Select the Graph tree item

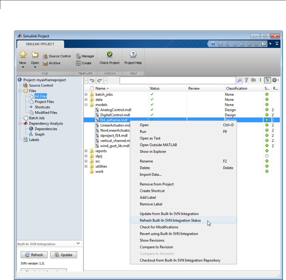pyautogui.click(x=40, y=134)
